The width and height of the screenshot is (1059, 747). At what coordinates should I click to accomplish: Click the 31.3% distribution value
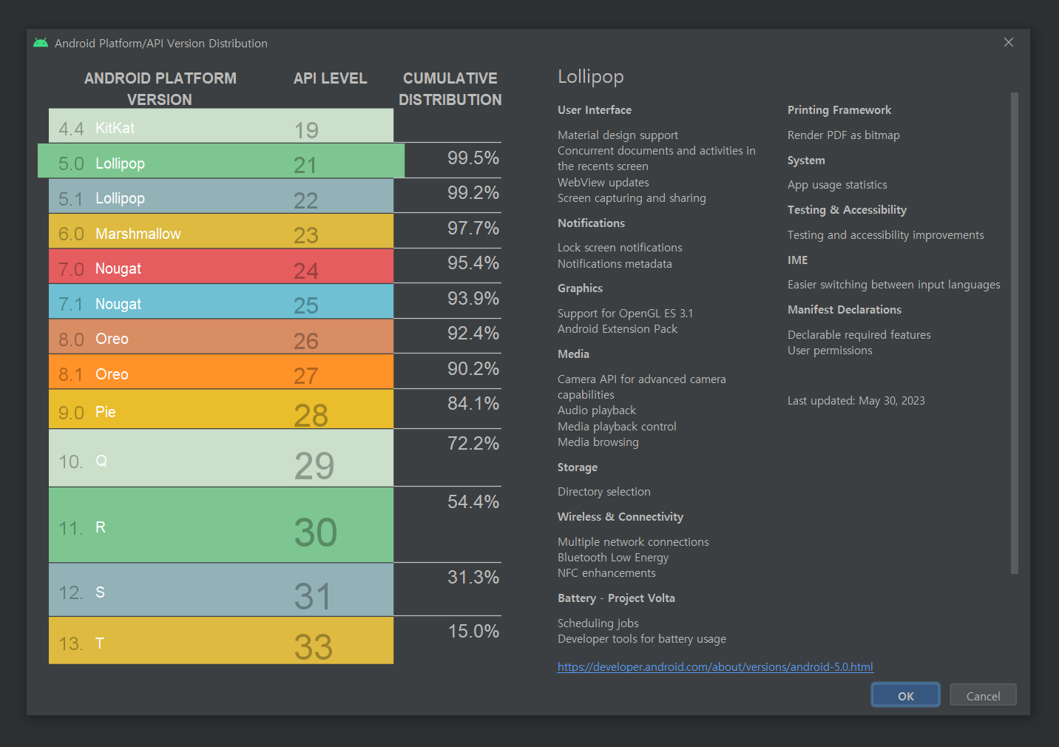coord(473,577)
